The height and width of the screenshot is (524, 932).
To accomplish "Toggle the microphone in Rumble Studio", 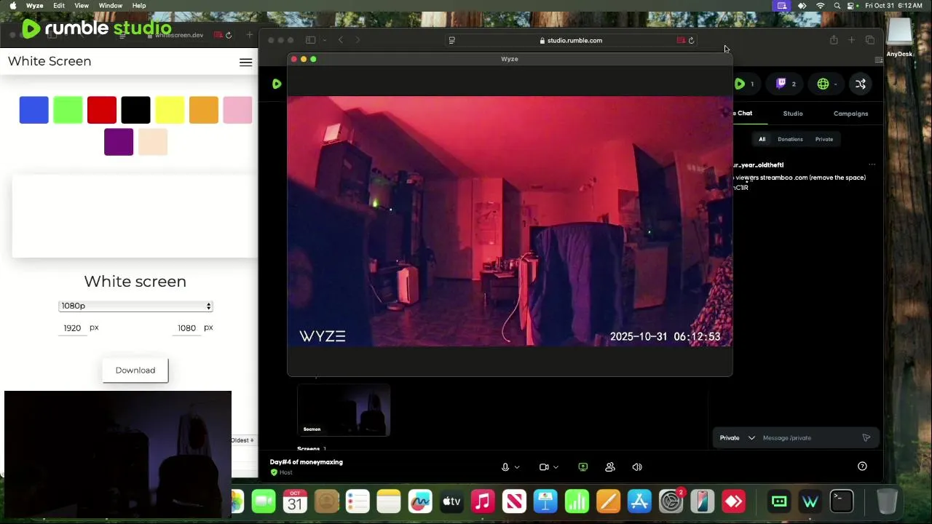I will coord(505,467).
